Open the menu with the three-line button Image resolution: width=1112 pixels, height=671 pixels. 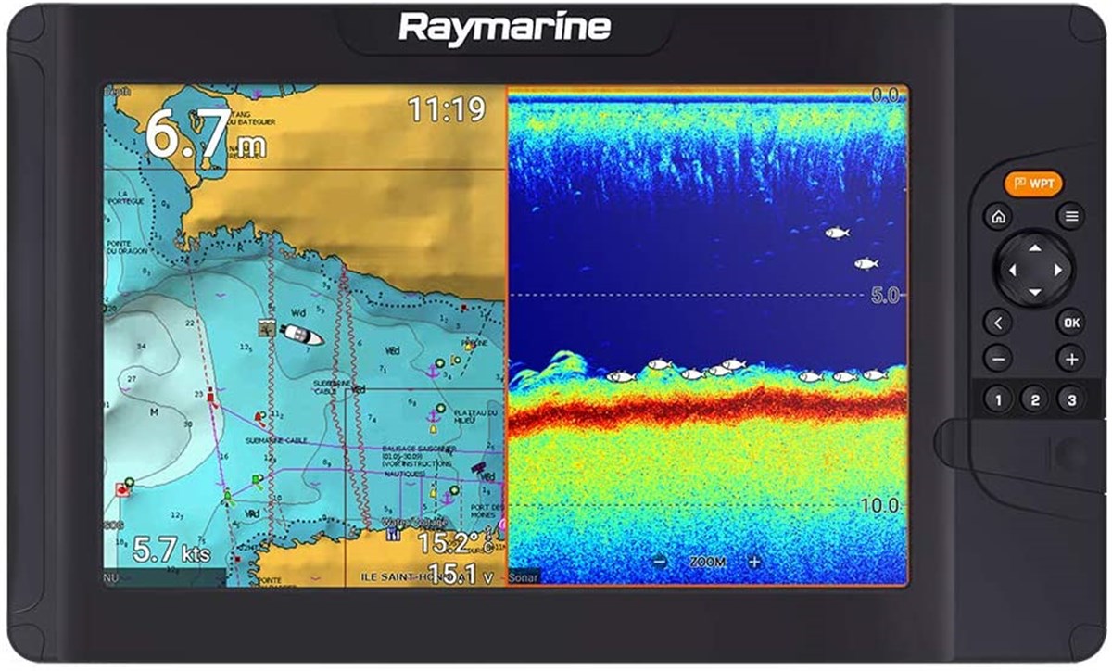pyautogui.click(x=1071, y=217)
